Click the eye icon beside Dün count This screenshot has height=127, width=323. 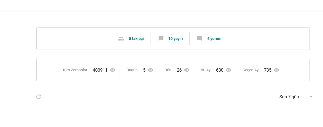point(187,70)
